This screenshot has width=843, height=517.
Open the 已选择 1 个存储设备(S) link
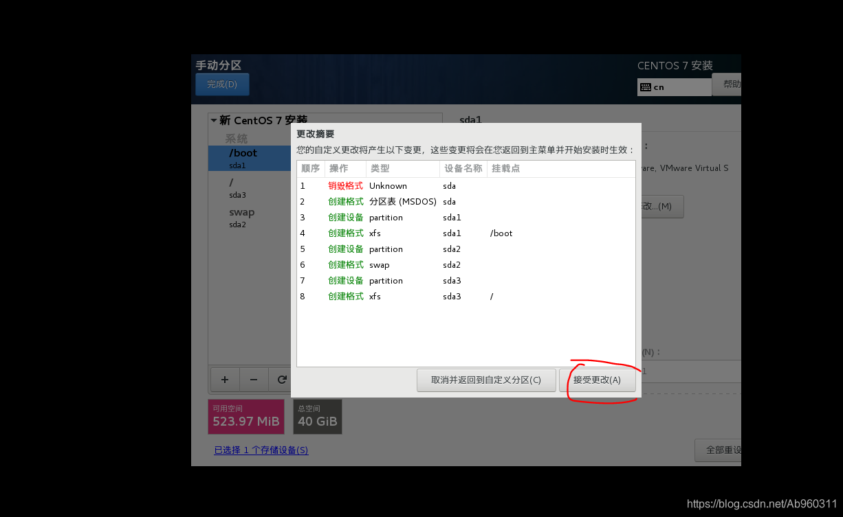[261, 450]
